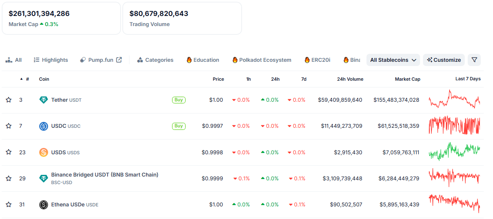This screenshot has width=493, height=219.
Task: Favorite Tether with its star icon
Action: tap(8, 100)
